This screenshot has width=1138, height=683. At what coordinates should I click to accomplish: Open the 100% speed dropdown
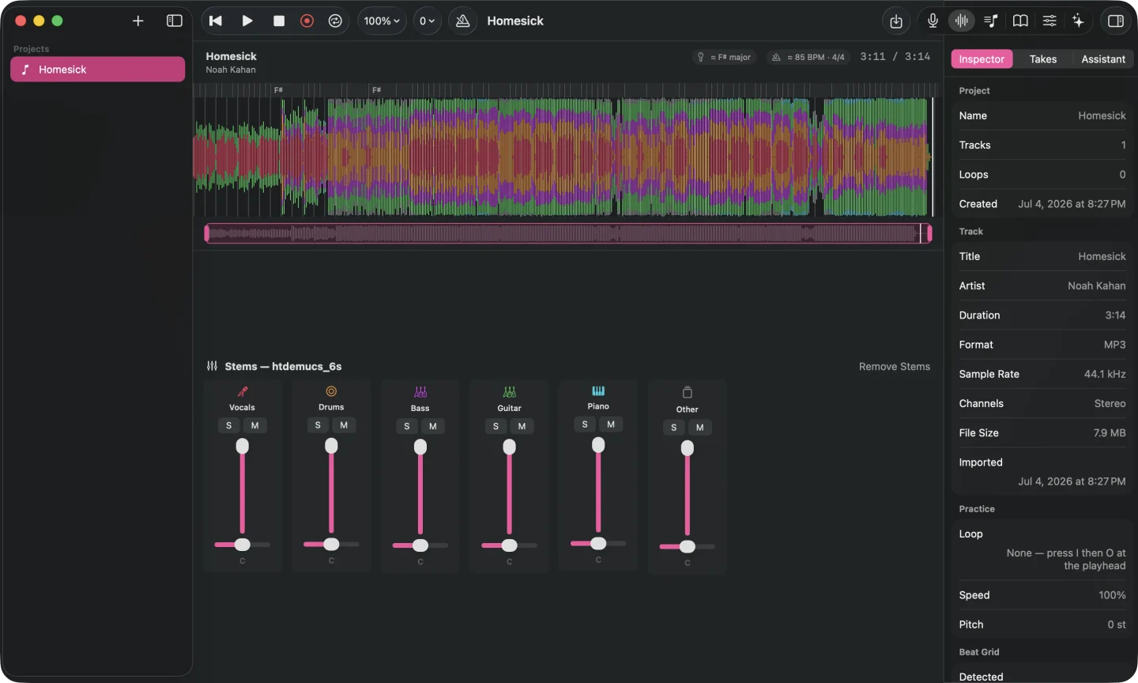pyautogui.click(x=382, y=21)
